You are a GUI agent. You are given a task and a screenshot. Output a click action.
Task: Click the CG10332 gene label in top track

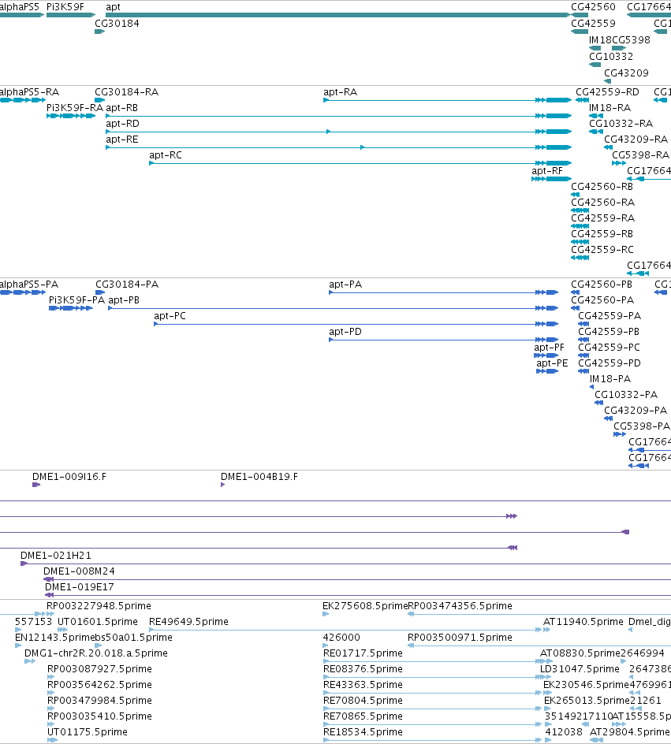[x=611, y=57]
